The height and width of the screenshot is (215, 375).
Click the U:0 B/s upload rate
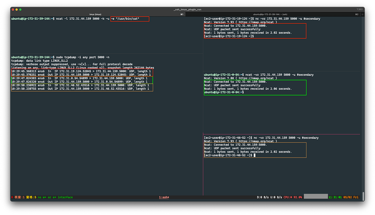[276, 197]
